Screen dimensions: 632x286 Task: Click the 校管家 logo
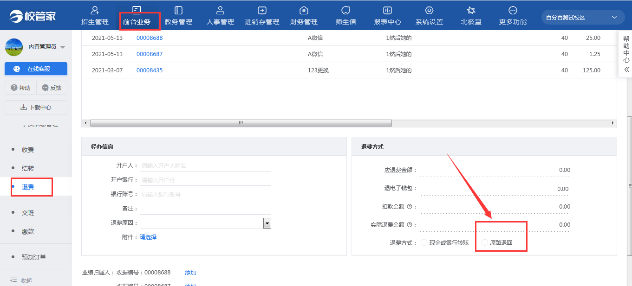(33, 16)
